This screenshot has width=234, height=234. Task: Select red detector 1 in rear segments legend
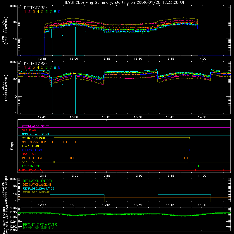pos(25,68)
